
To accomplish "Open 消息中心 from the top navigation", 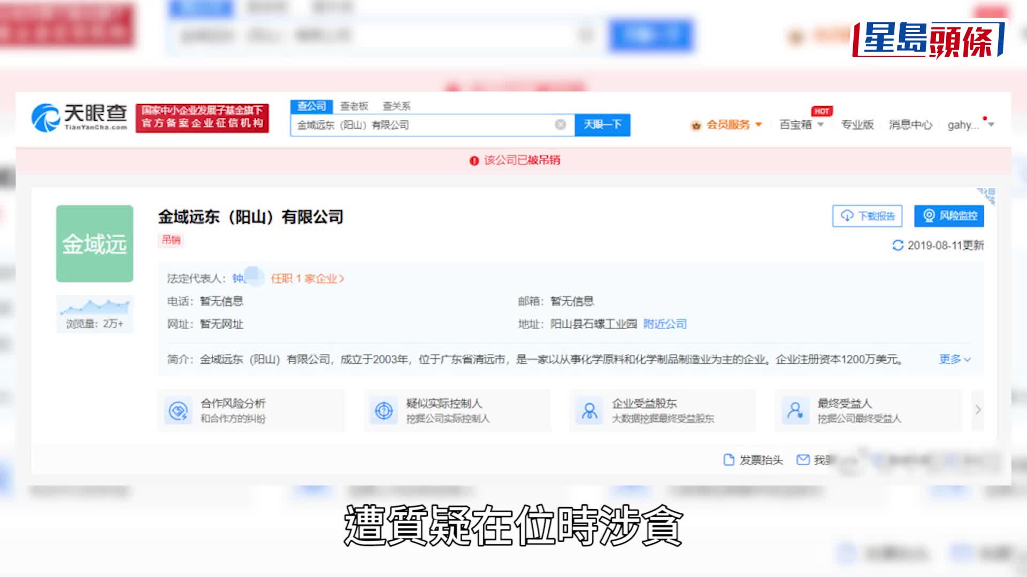I will point(909,124).
